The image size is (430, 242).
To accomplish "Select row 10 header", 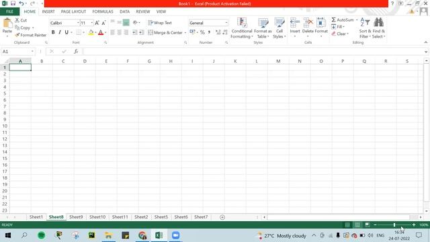I will coord(5,126).
